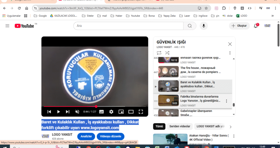280x148 pixels.
Task: Open the YouTube guide hamburger menu
Action: click(7, 26)
